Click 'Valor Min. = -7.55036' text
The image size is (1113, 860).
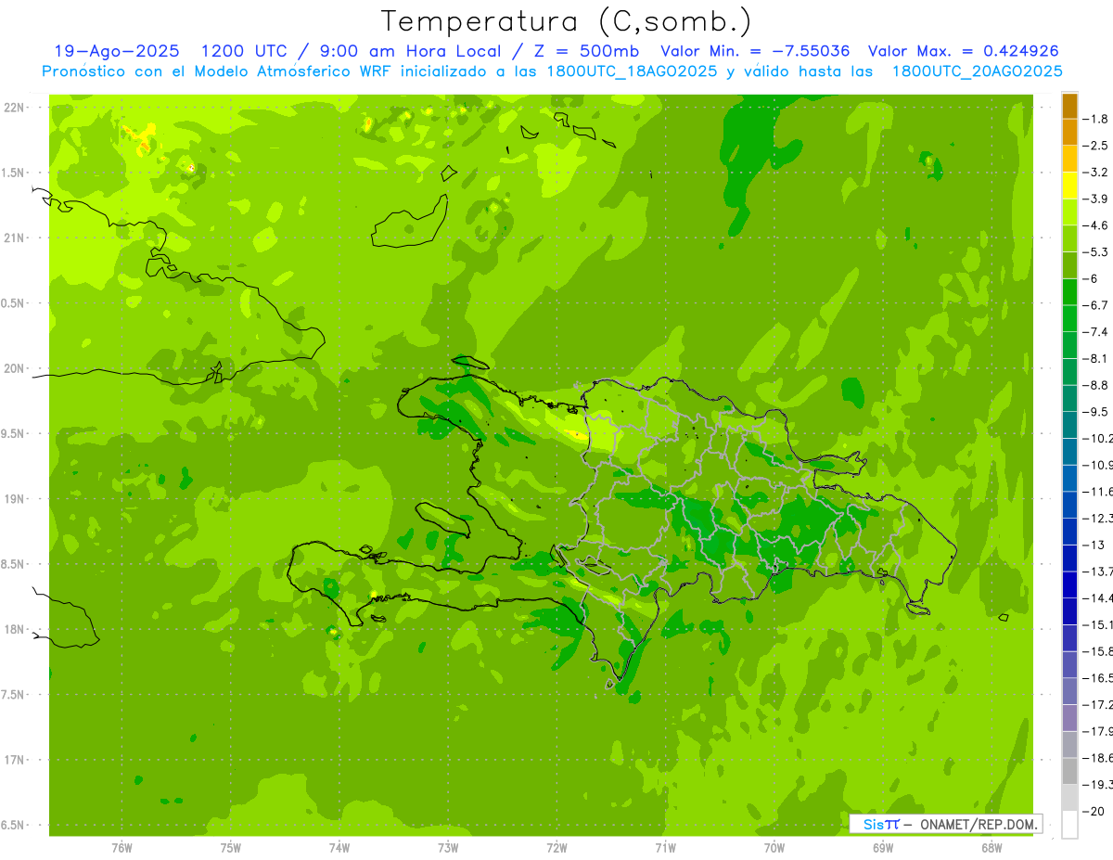[x=754, y=52]
